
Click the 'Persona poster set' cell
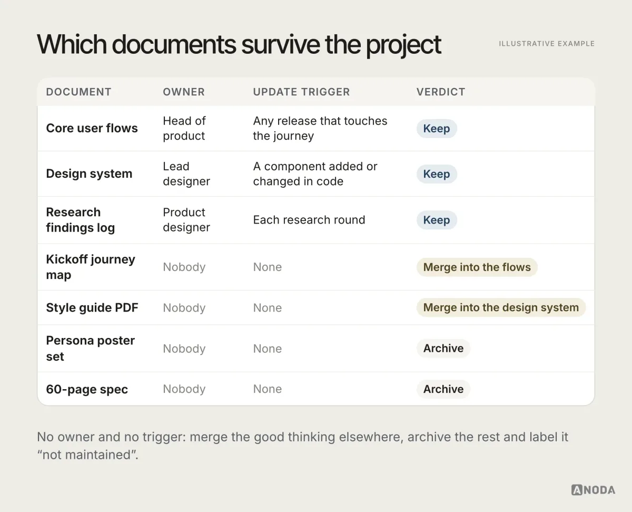pos(91,349)
